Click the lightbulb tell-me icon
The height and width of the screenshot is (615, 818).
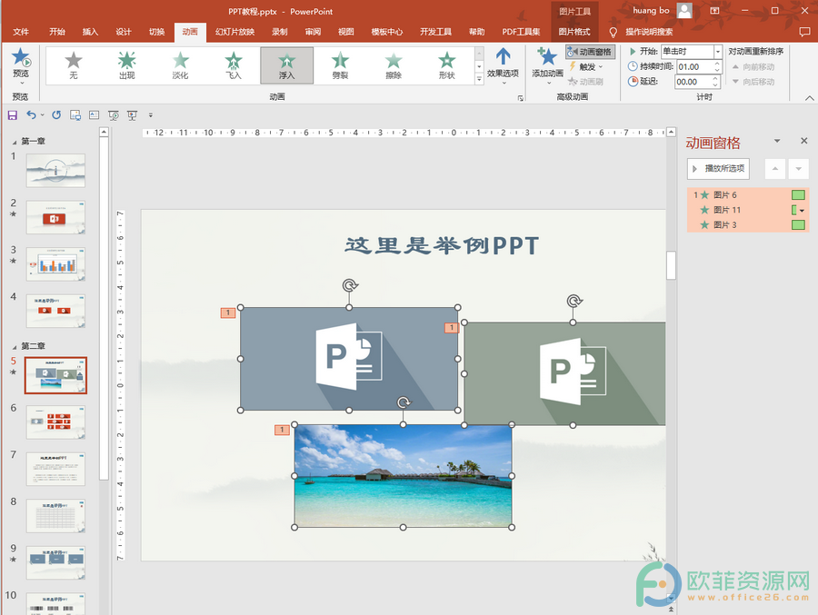(613, 33)
